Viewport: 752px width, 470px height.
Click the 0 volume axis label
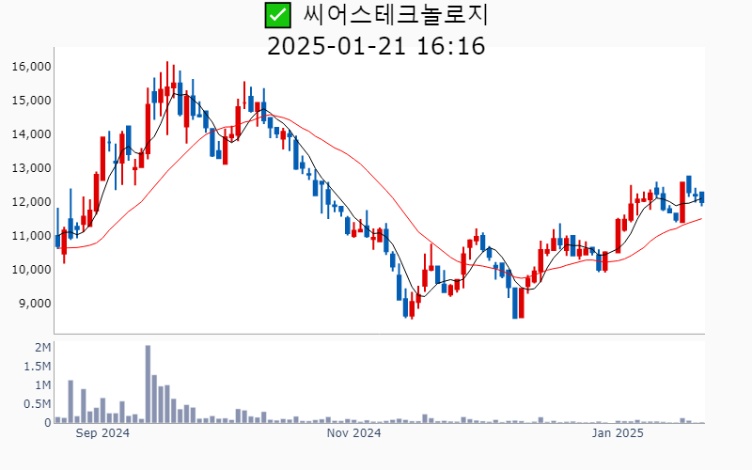coord(48,423)
